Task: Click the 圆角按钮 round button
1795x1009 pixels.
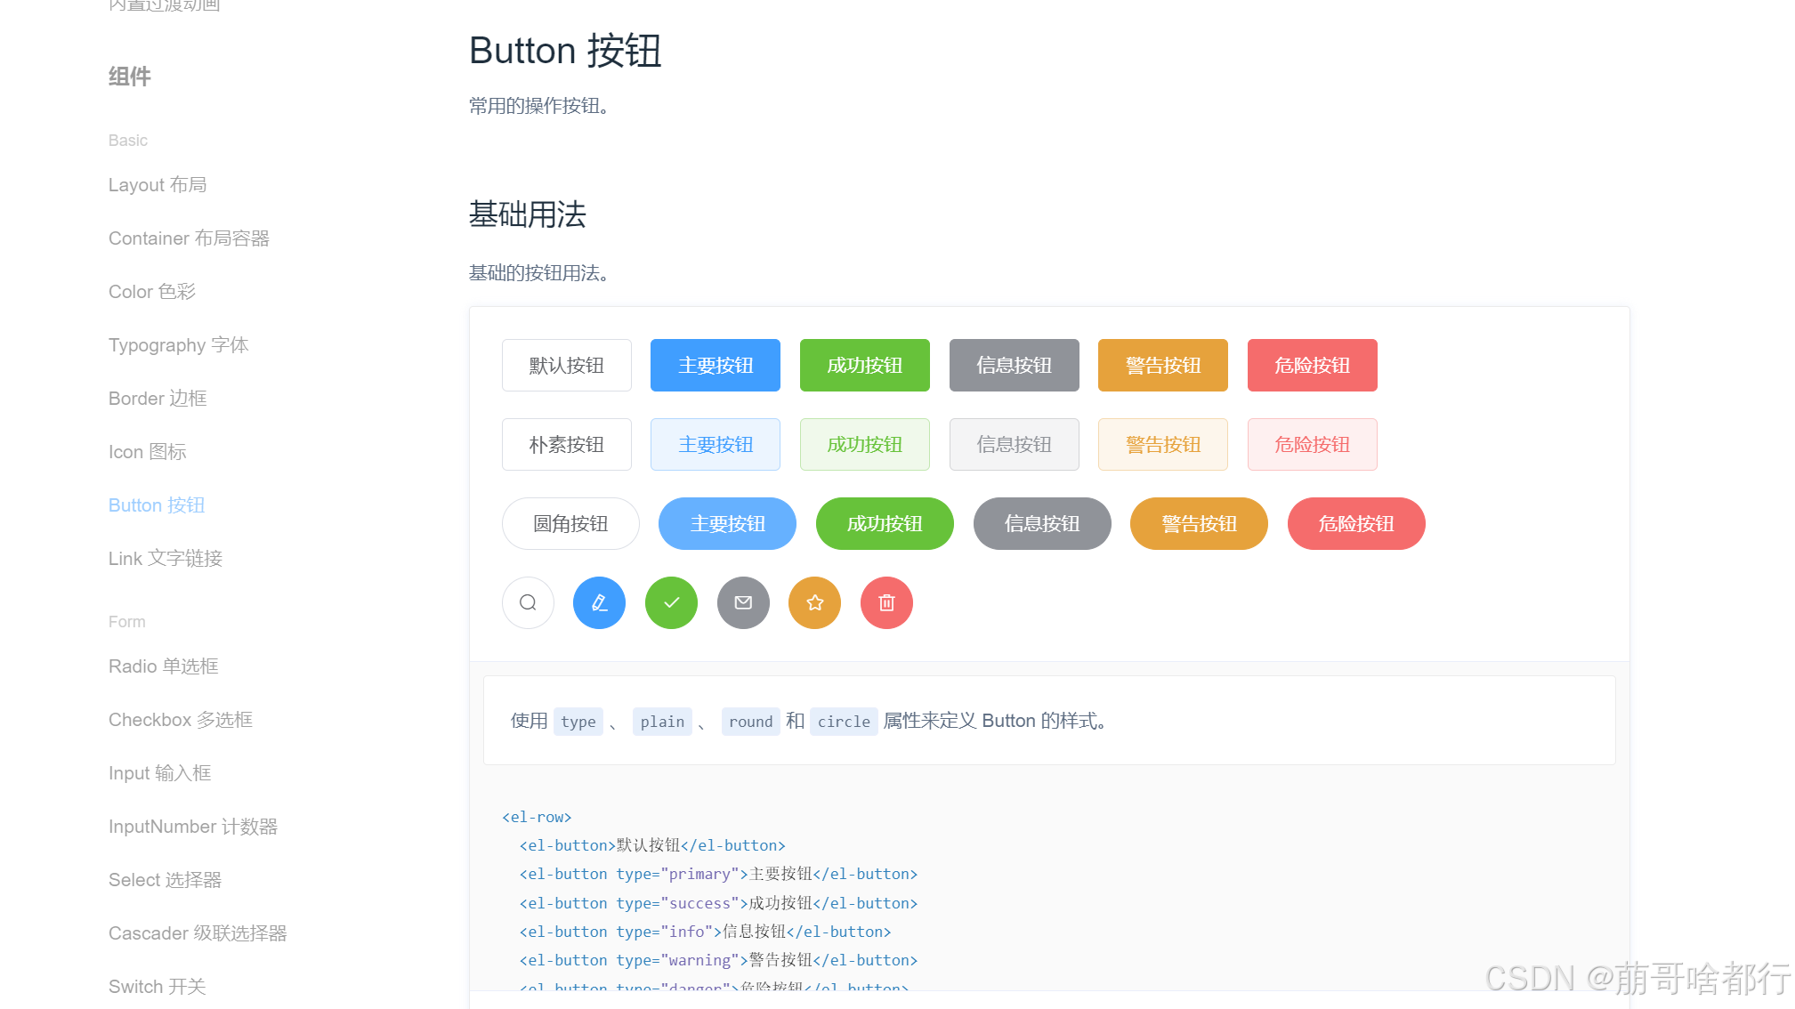Action: pyautogui.click(x=570, y=523)
